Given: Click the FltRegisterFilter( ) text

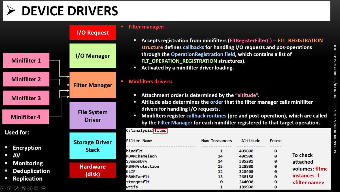Looking at the screenshot, I should point(250,40).
